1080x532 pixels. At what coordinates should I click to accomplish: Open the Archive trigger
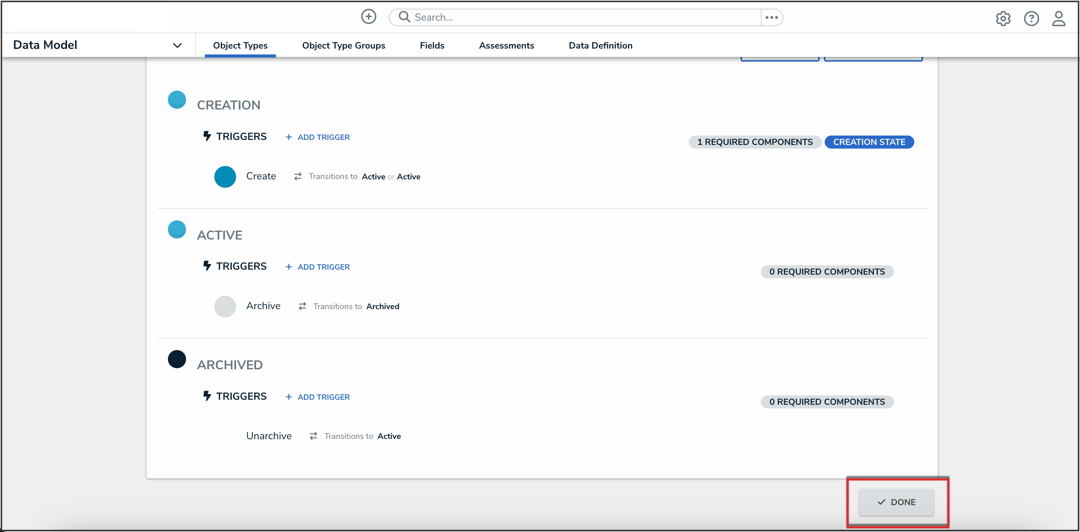pyautogui.click(x=263, y=306)
